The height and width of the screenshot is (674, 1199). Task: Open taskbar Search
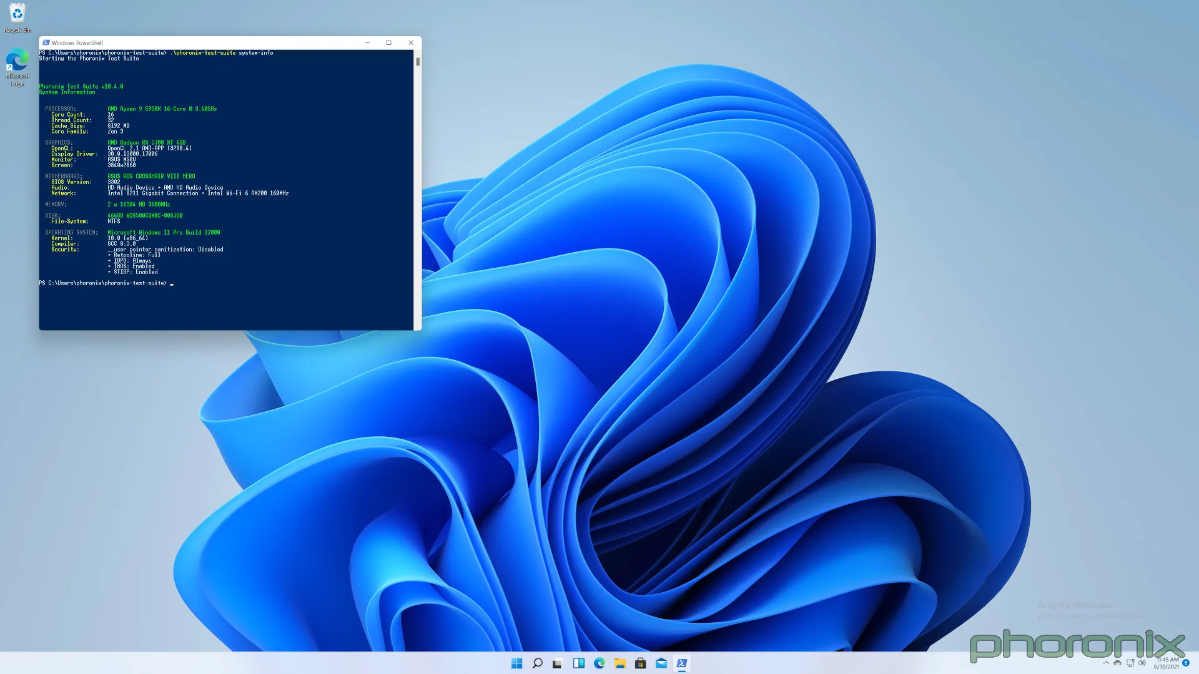coord(537,663)
